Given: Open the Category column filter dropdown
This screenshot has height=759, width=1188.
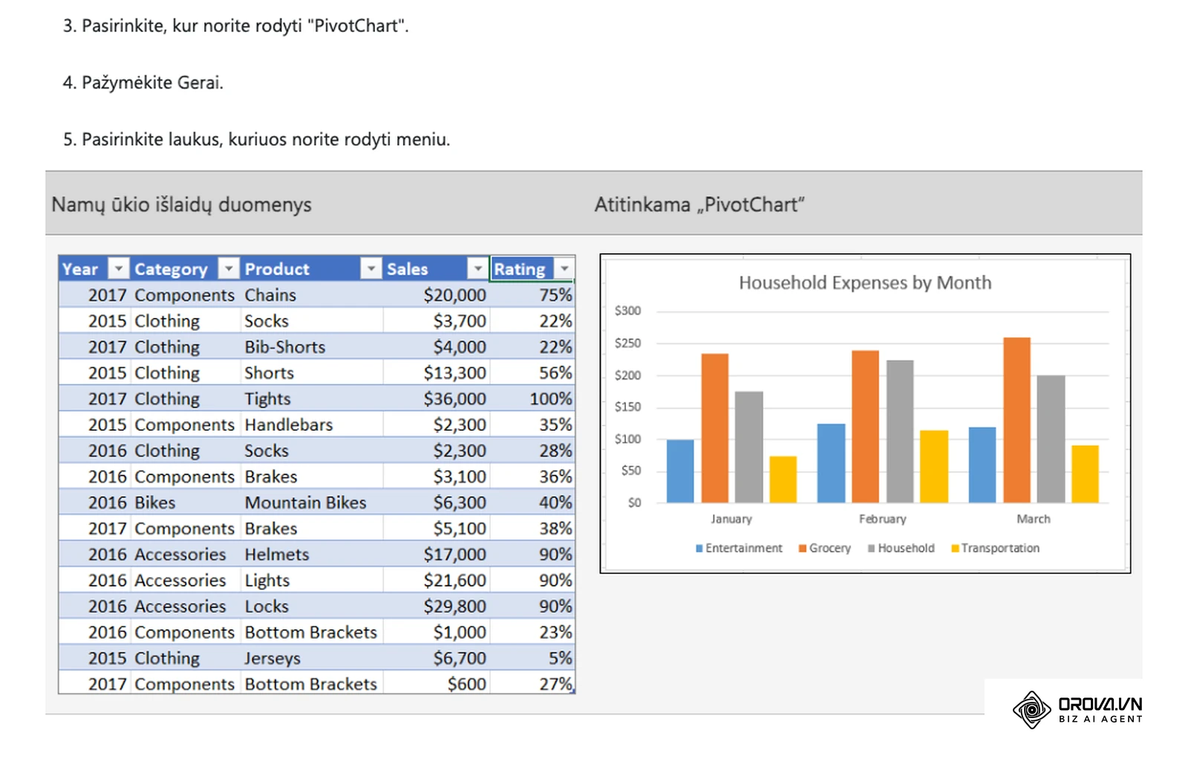Looking at the screenshot, I should pos(229,269).
